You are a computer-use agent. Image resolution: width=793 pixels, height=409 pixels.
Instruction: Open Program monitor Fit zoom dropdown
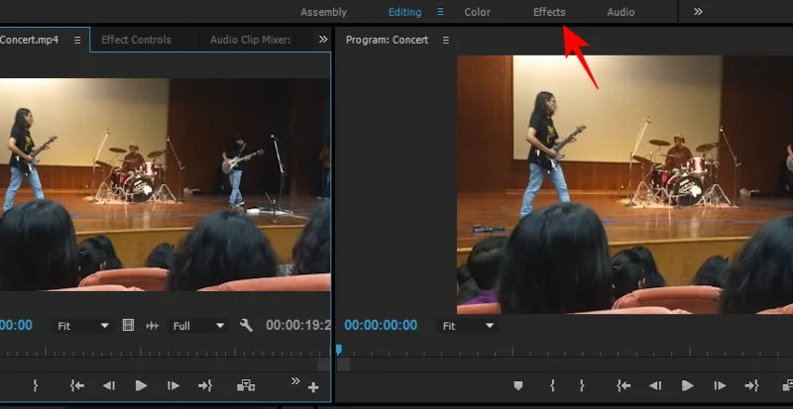[x=469, y=325]
